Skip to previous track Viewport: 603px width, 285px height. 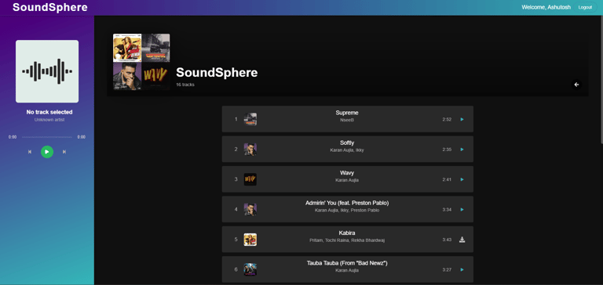(30, 152)
